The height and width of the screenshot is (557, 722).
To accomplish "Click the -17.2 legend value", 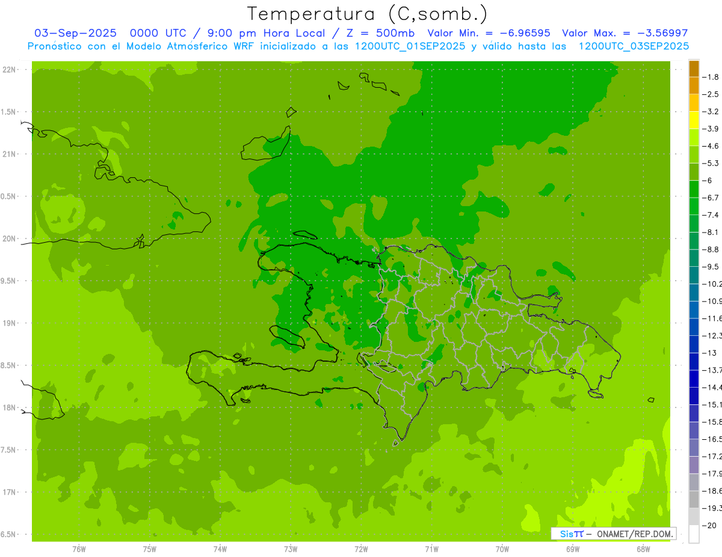I will tap(712, 456).
